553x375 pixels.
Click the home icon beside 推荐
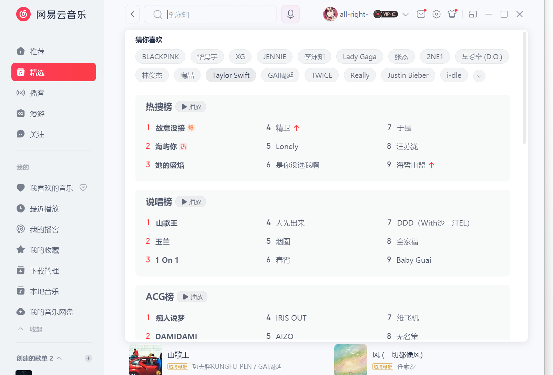21,51
